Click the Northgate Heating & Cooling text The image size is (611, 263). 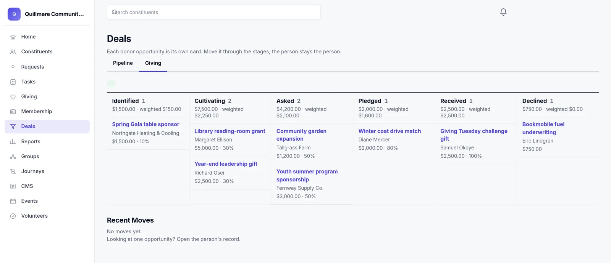tap(145, 133)
